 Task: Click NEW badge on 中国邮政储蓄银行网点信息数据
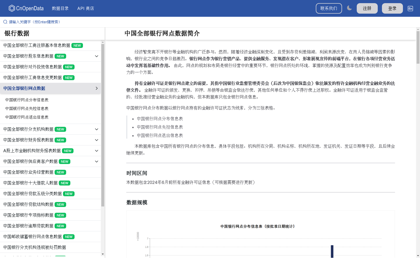pyautogui.click(x=69, y=237)
